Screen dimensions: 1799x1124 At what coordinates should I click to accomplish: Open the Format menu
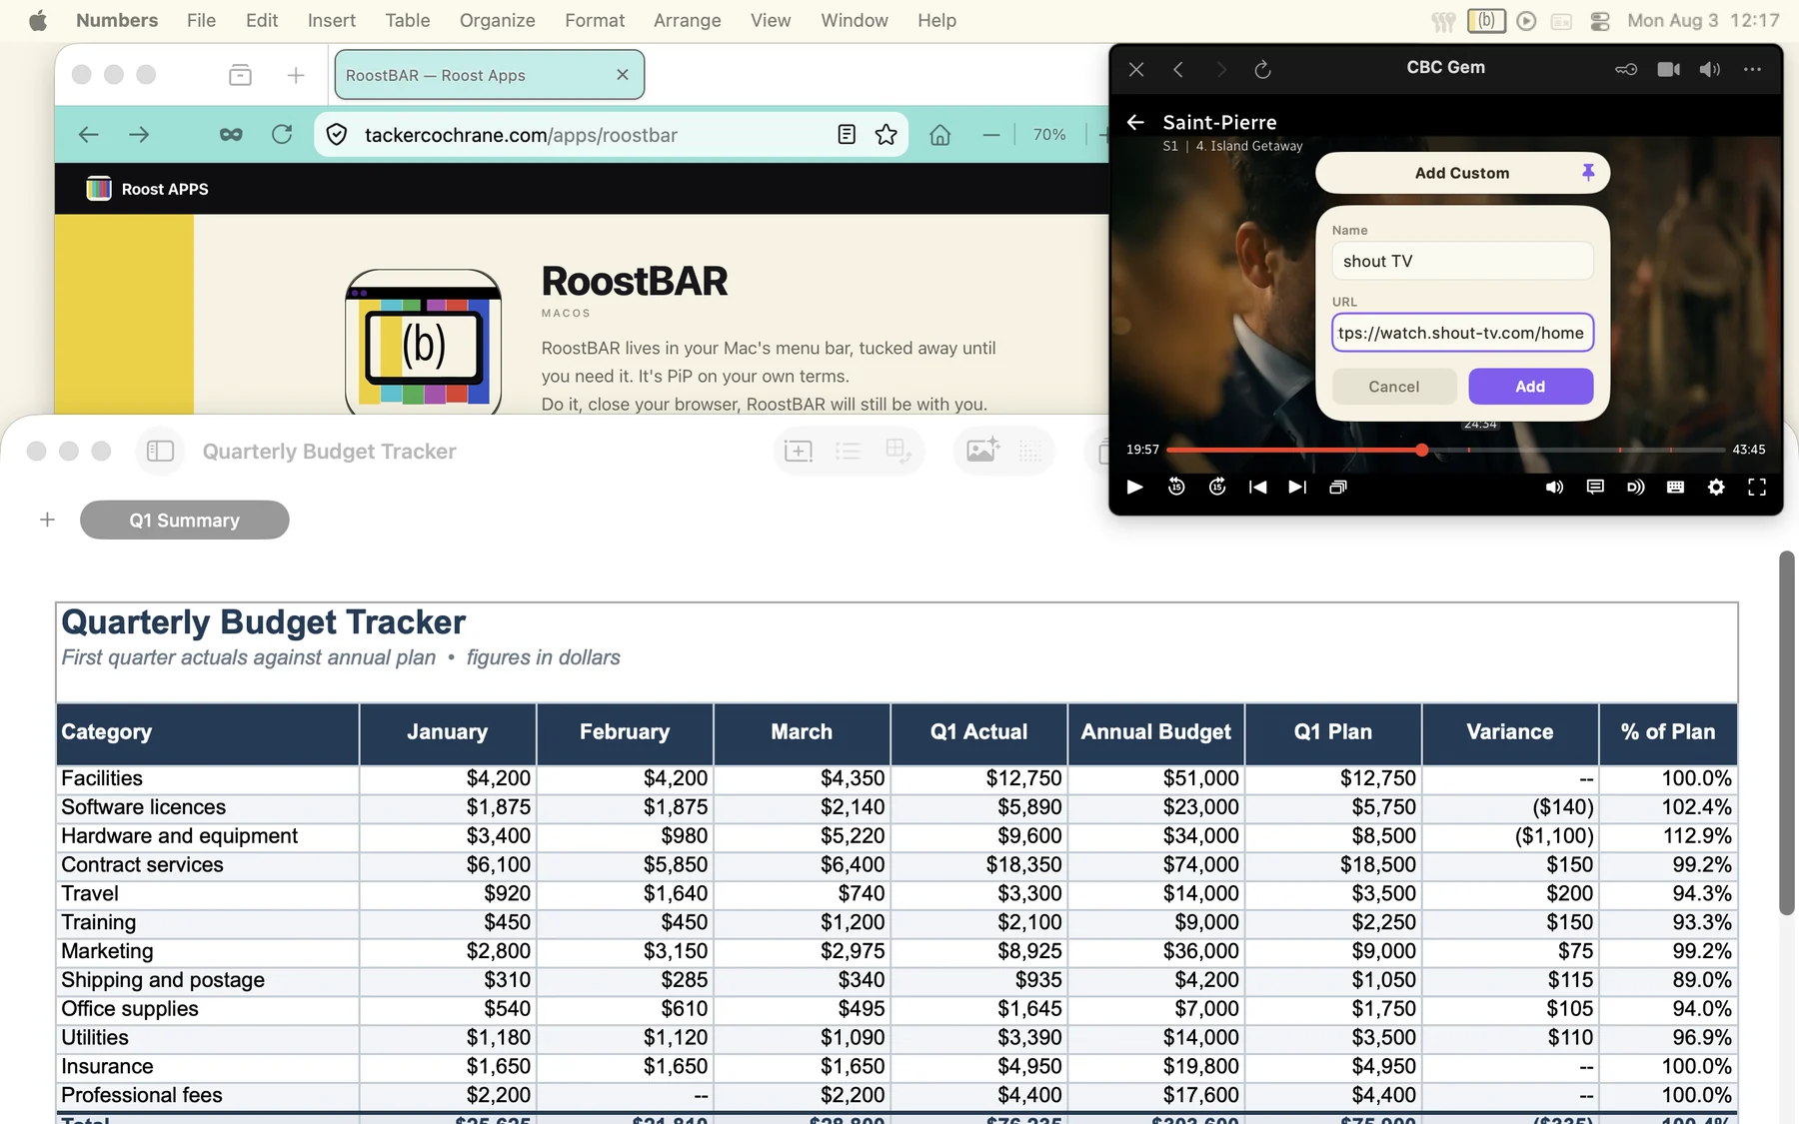coord(595,20)
